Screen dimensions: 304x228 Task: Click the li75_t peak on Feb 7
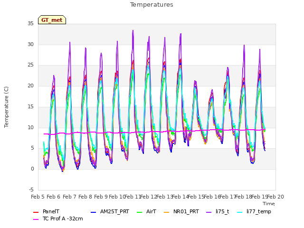[x=70, y=42]
